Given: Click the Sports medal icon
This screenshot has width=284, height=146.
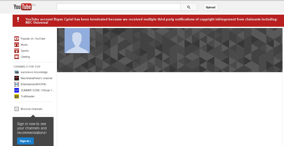Looking at the screenshot, I should click(x=17, y=51).
